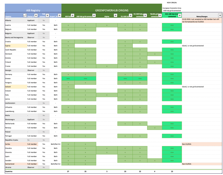The image size is (223, 175).
Task: Select the AIB Hub grid-connected total 25 cell
Action: (85, 172)
